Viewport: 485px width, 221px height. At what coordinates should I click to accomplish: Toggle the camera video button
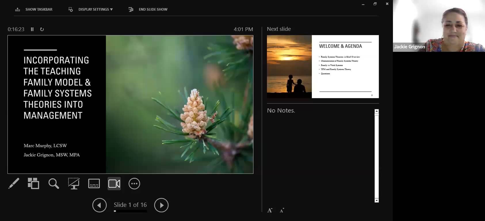coord(114,184)
